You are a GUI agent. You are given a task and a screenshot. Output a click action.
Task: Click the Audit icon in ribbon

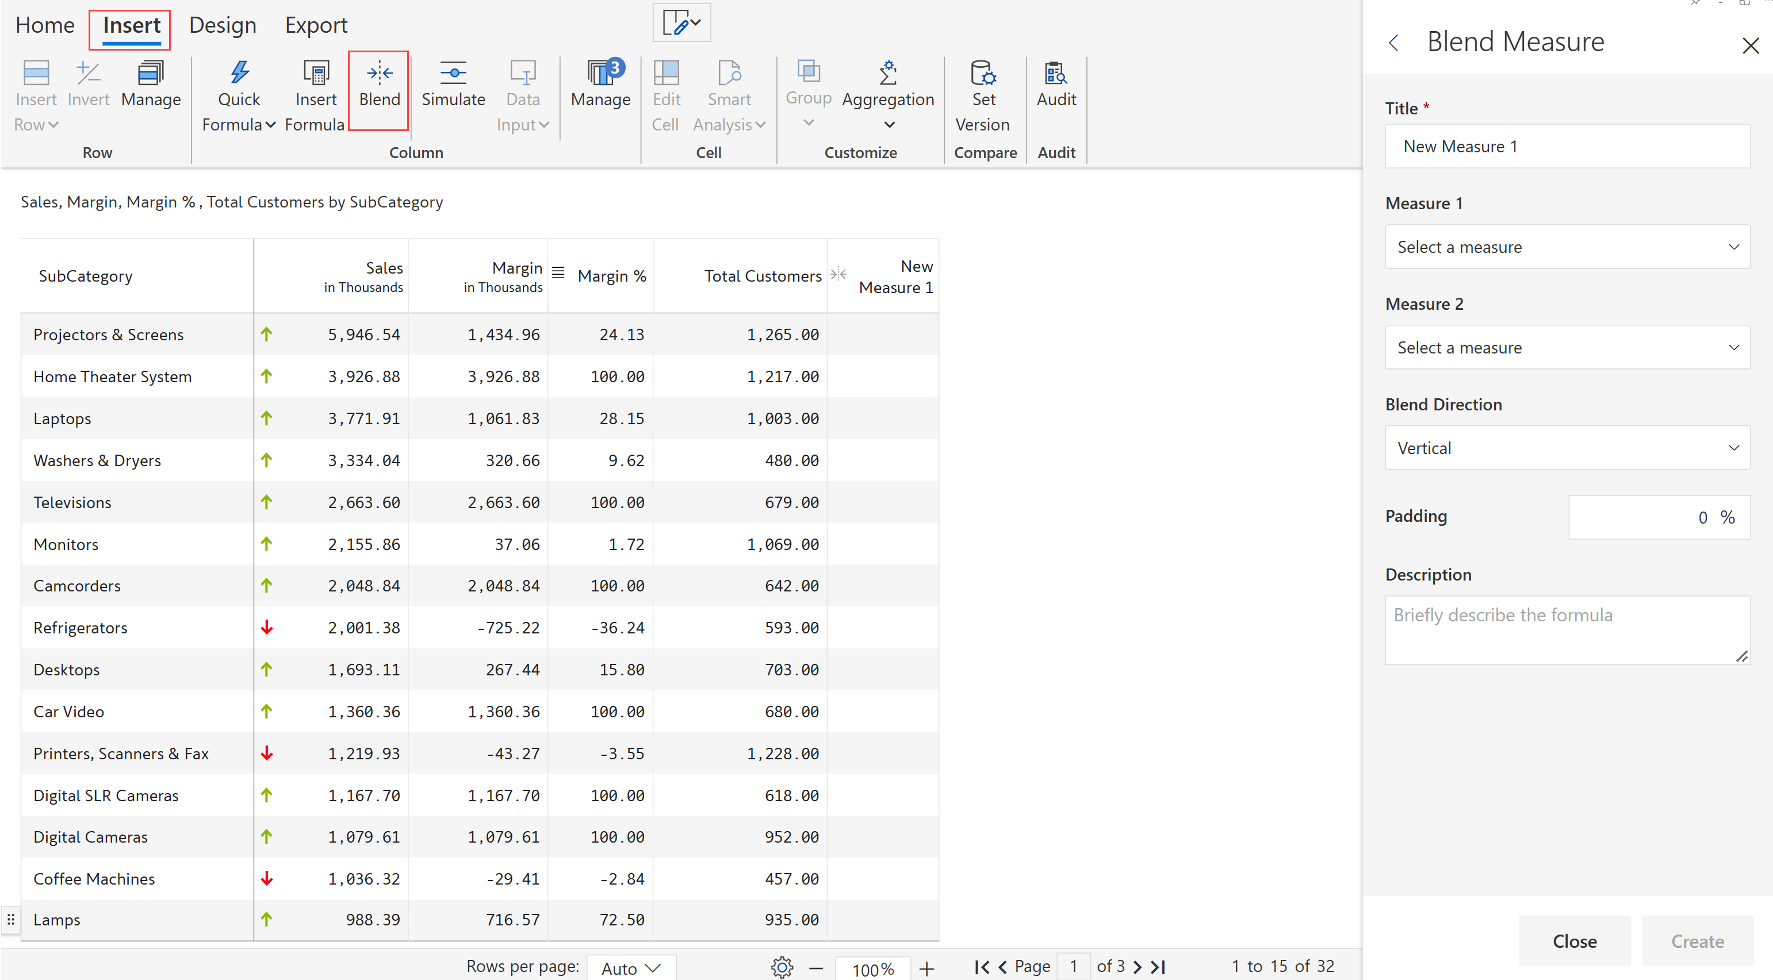coord(1056,73)
